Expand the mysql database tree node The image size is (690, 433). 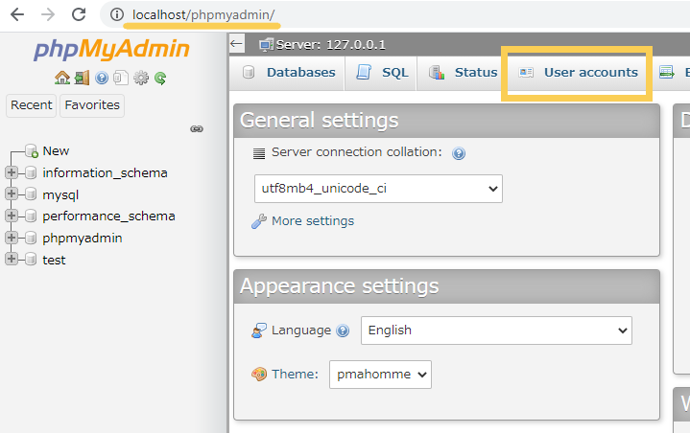(12, 194)
